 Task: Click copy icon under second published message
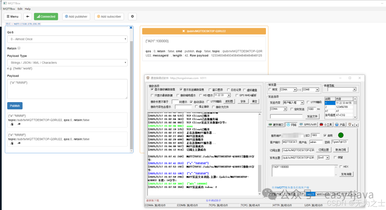click(x=12, y=143)
